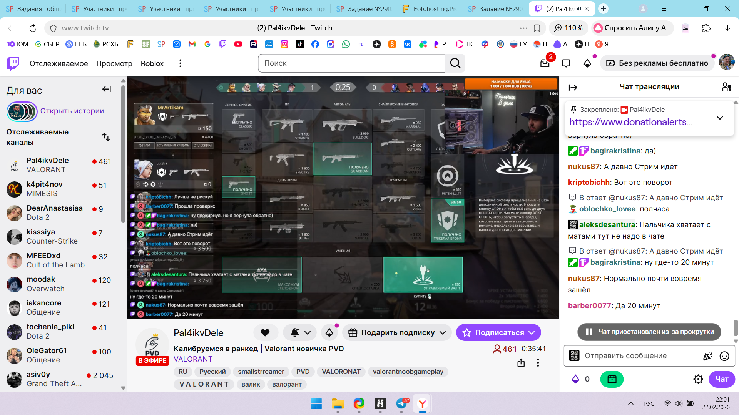Open chat settings gear icon
This screenshot has height=415, width=739.
coord(698,379)
